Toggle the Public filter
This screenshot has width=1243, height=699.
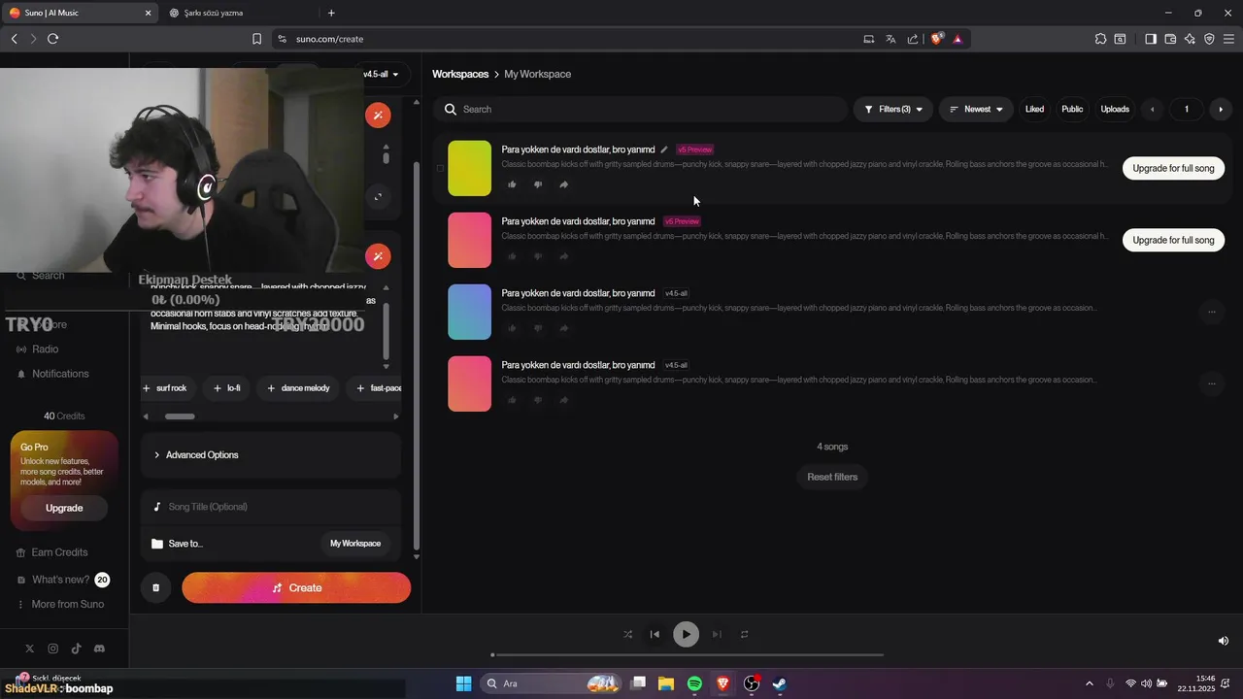point(1072,109)
